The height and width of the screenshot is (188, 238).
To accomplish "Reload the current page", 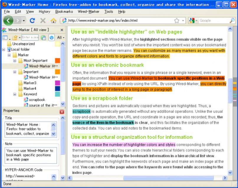I will [32, 20].
